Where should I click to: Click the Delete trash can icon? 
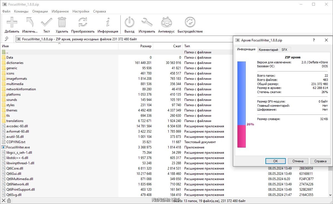[62, 23]
